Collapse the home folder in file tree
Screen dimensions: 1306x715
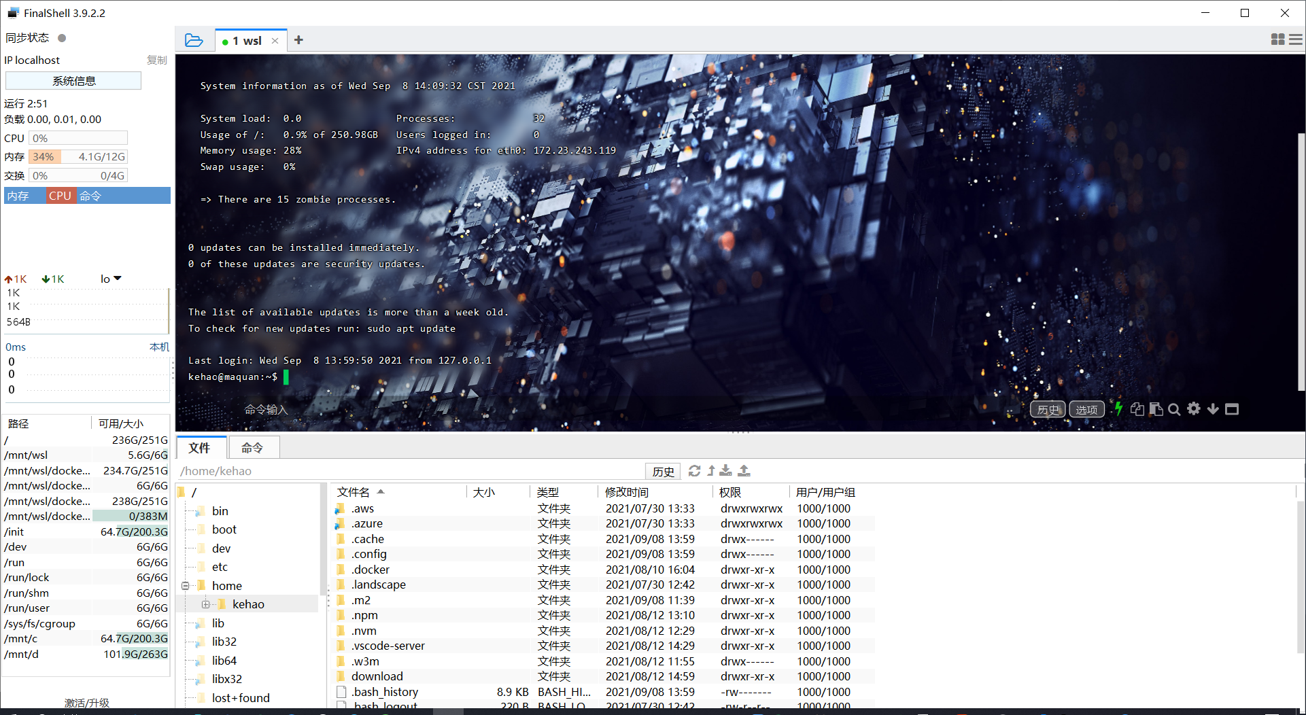(186, 585)
